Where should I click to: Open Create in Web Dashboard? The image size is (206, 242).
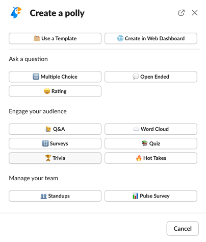point(151,38)
